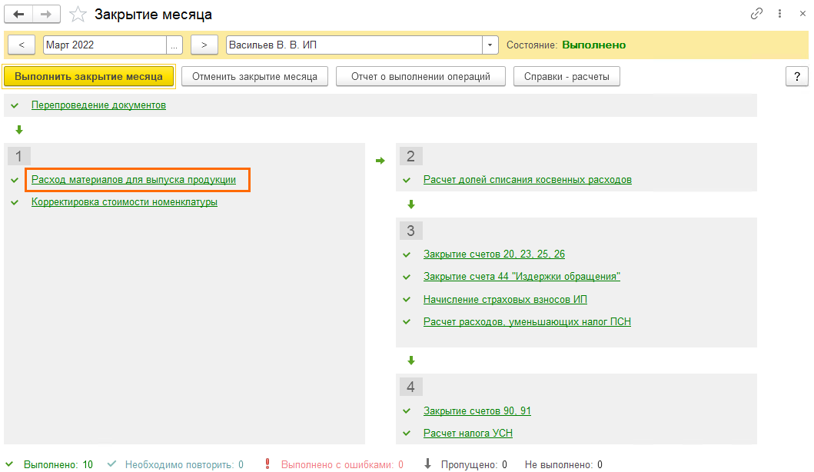Click the Закрытие месяца title text

coord(153,15)
